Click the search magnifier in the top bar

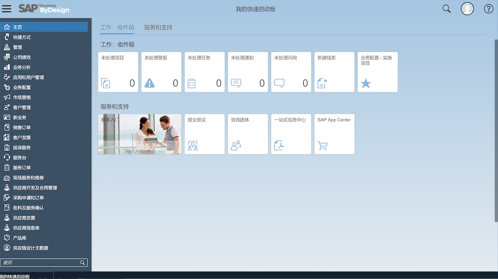446,8
